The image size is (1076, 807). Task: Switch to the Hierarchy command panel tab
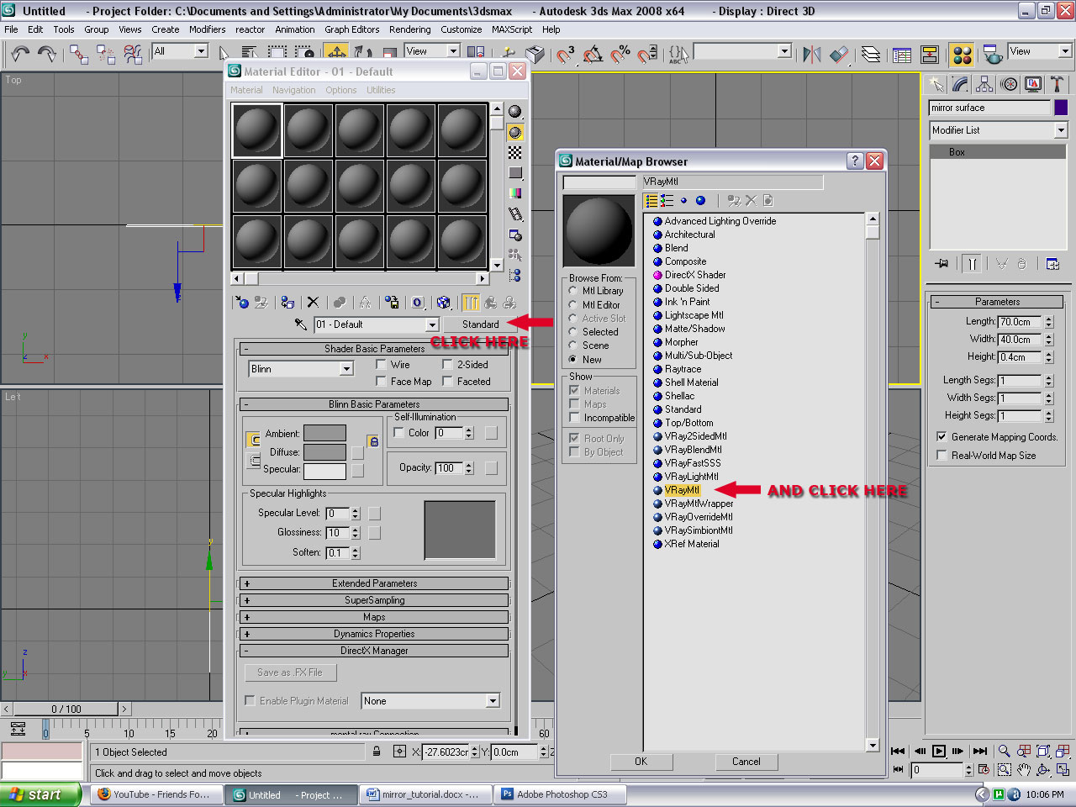(x=984, y=84)
